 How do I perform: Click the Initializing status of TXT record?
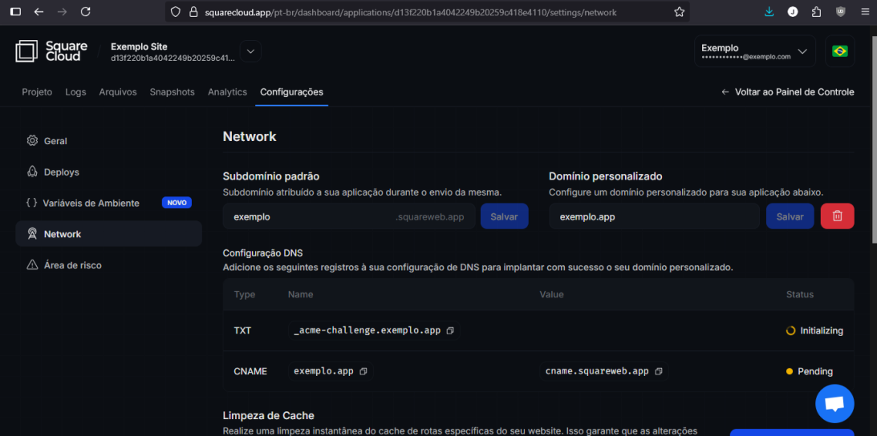click(814, 330)
